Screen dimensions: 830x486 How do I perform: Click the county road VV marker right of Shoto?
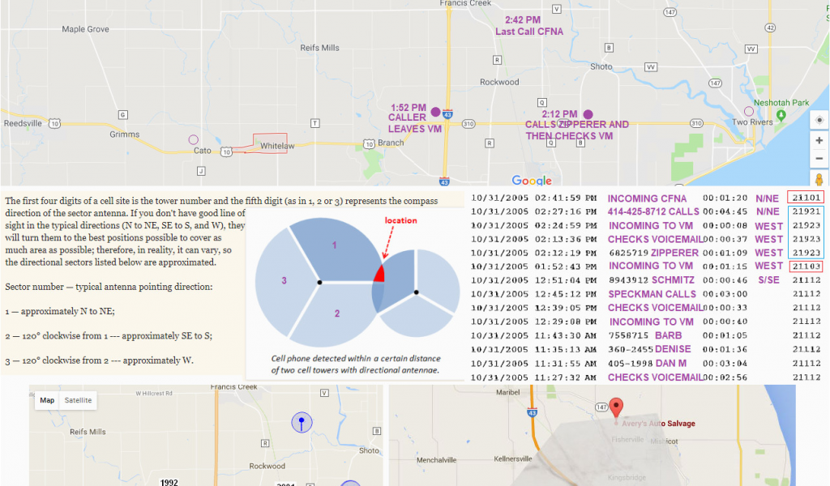click(651, 67)
